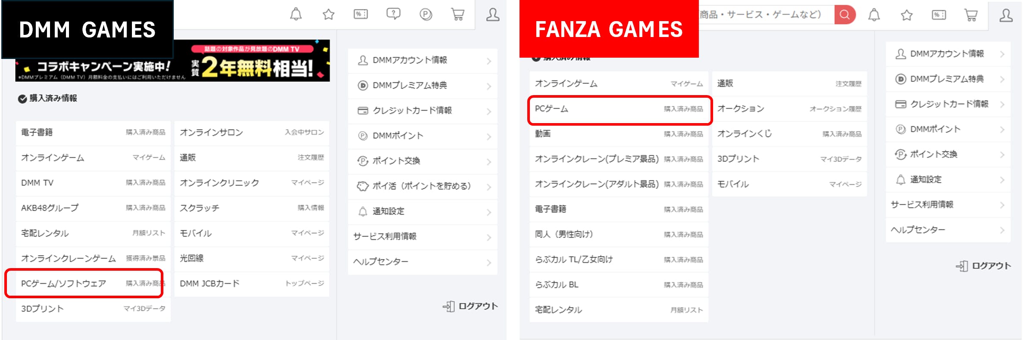
Task: Click the notification bell in DMM GAMES header
Action: (x=296, y=14)
